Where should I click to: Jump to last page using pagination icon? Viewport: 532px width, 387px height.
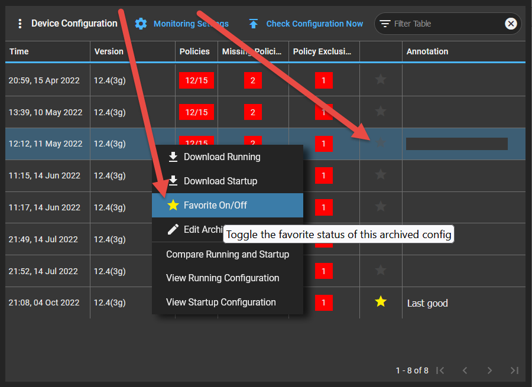(x=514, y=370)
